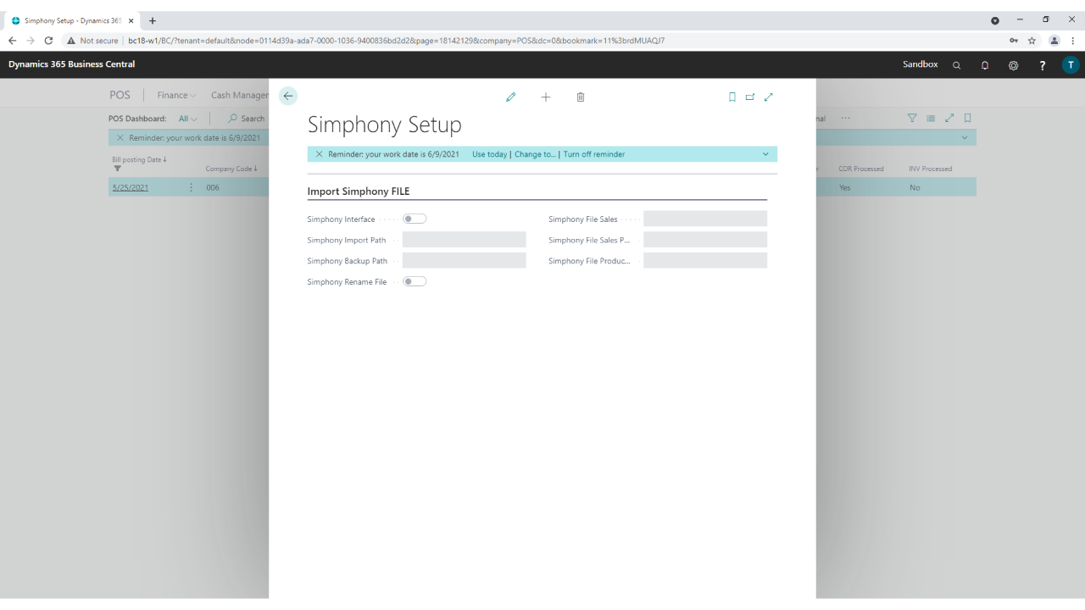Go back with the page's arrow button
1085x610 pixels.
click(288, 97)
